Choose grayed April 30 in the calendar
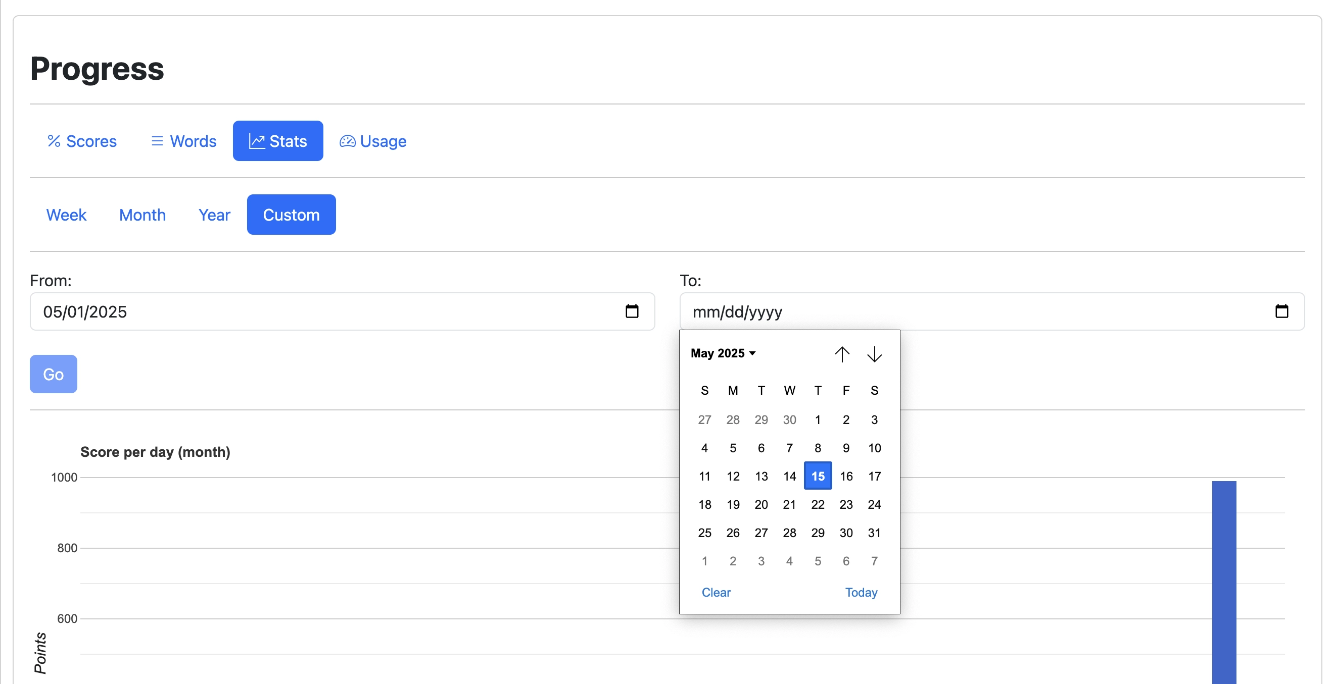 click(x=789, y=419)
